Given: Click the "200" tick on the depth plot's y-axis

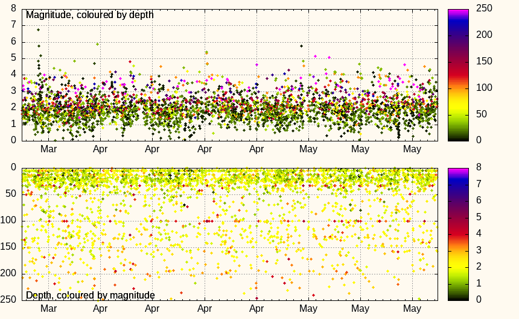Looking at the screenshot, I should 8,273.
